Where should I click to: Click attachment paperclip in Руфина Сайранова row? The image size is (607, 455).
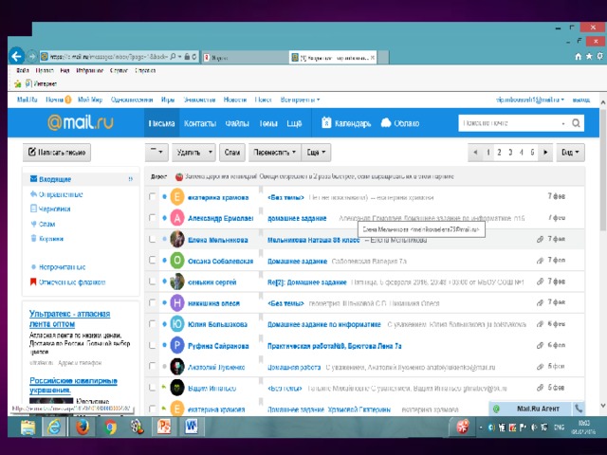pos(540,345)
